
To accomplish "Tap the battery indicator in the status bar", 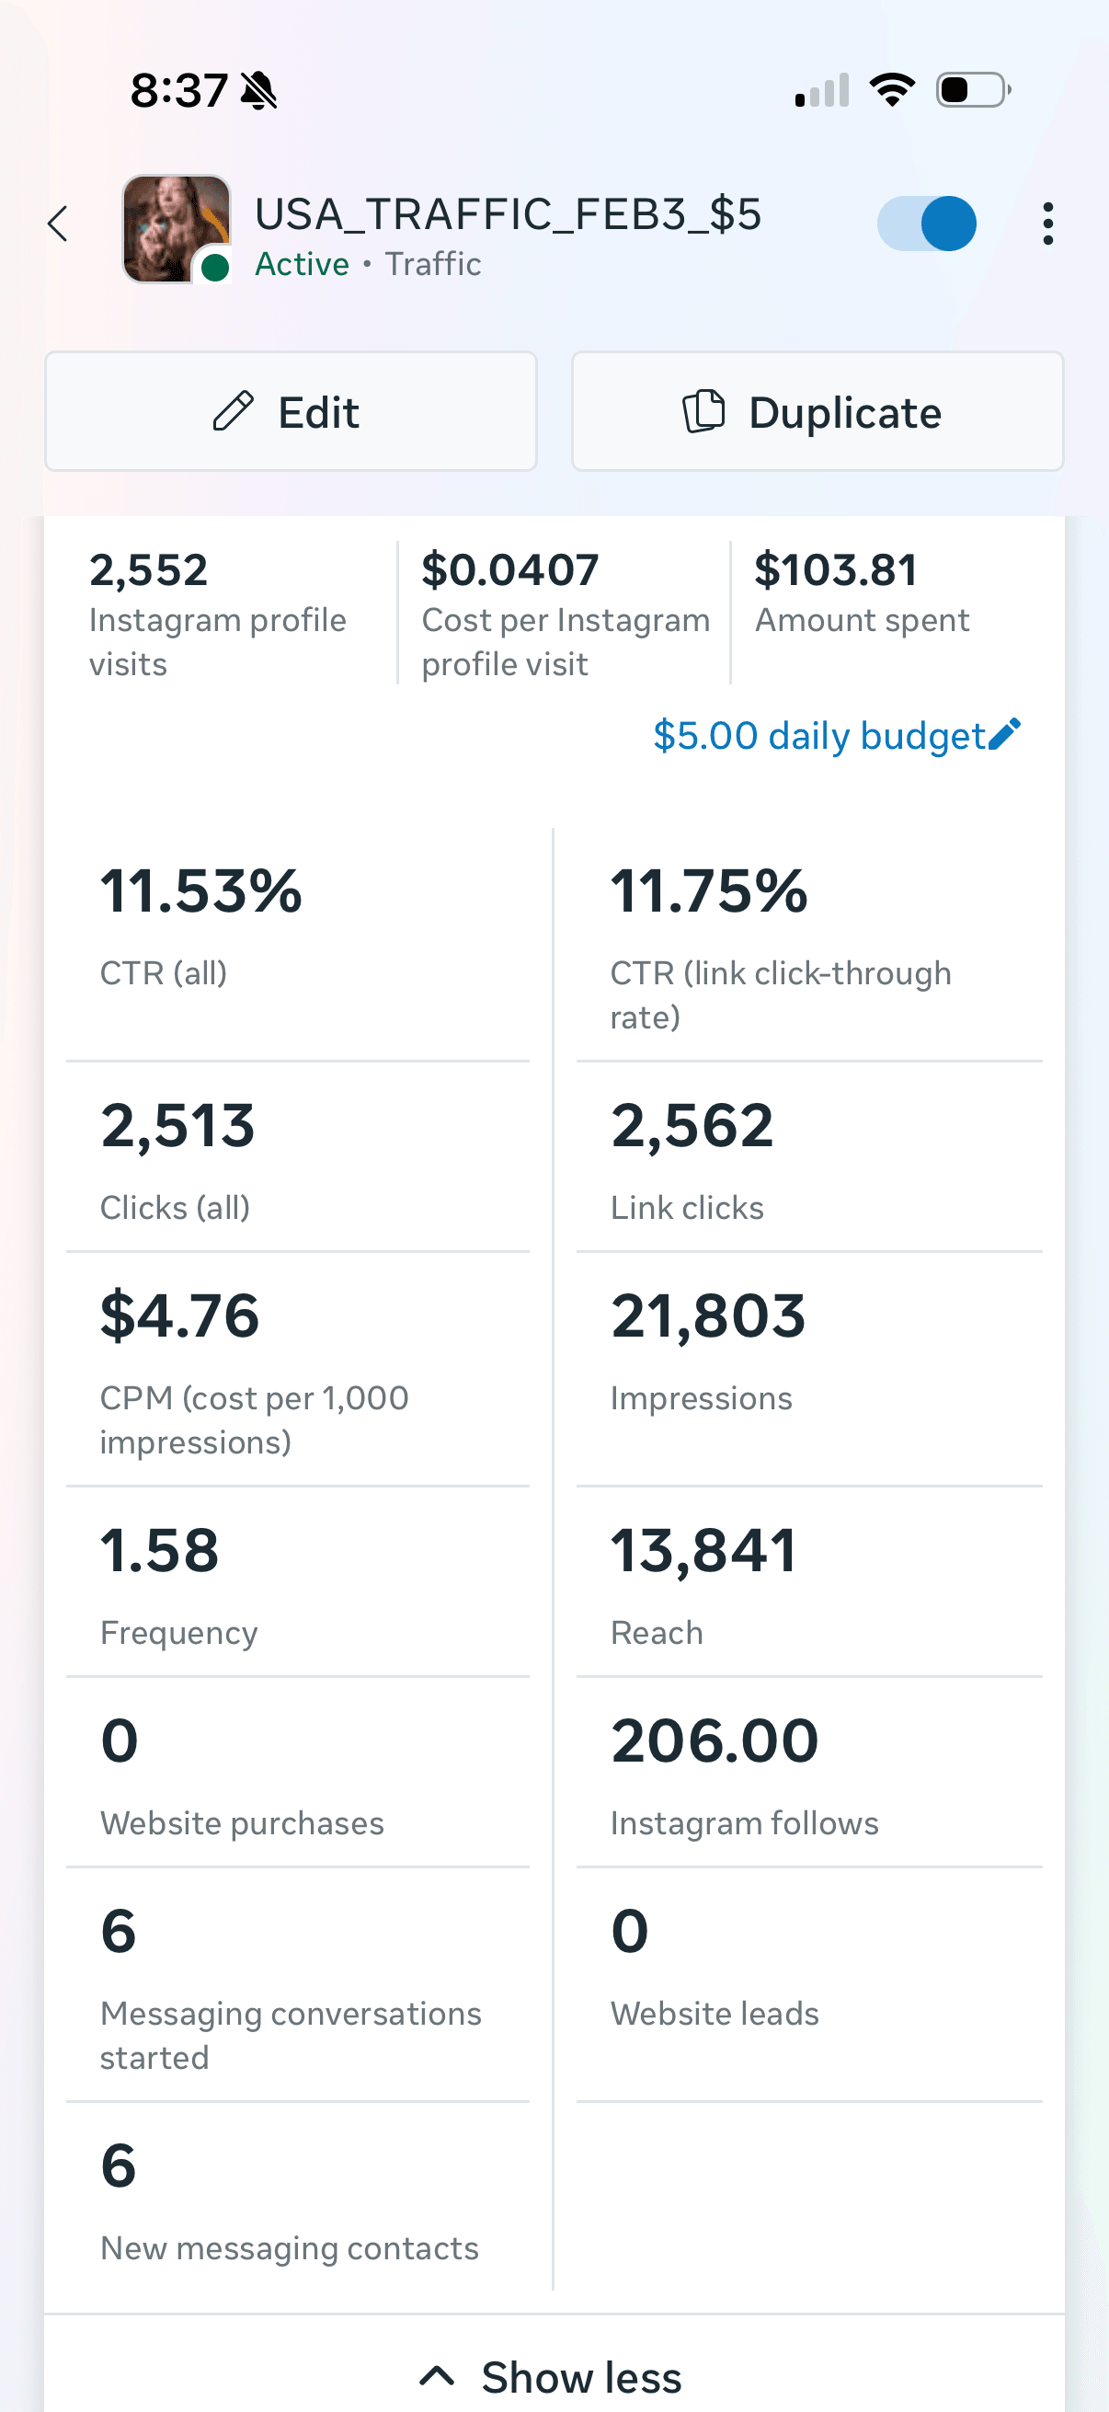I will [x=968, y=89].
